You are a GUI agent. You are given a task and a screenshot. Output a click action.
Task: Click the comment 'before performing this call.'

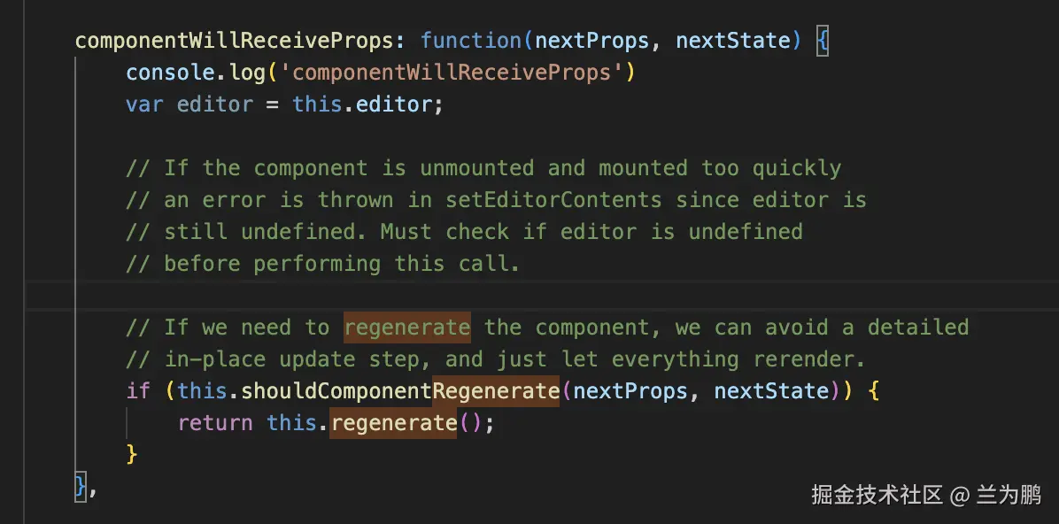(323, 264)
